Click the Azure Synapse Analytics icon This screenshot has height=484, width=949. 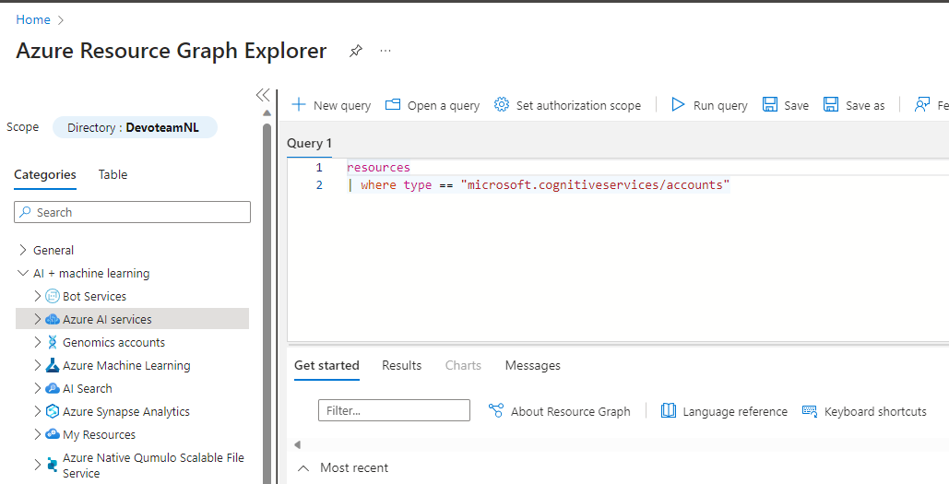(x=53, y=411)
